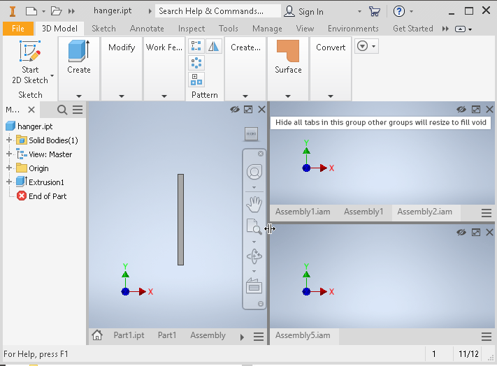Expand the Origin folder node
The height and width of the screenshot is (366, 497).
coord(9,168)
